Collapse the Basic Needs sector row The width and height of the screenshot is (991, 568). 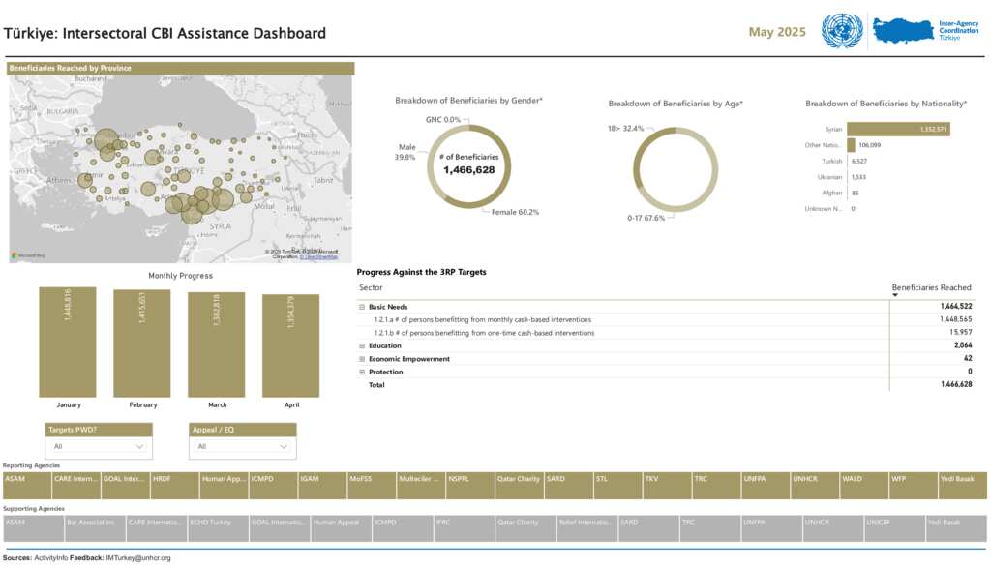pos(362,307)
